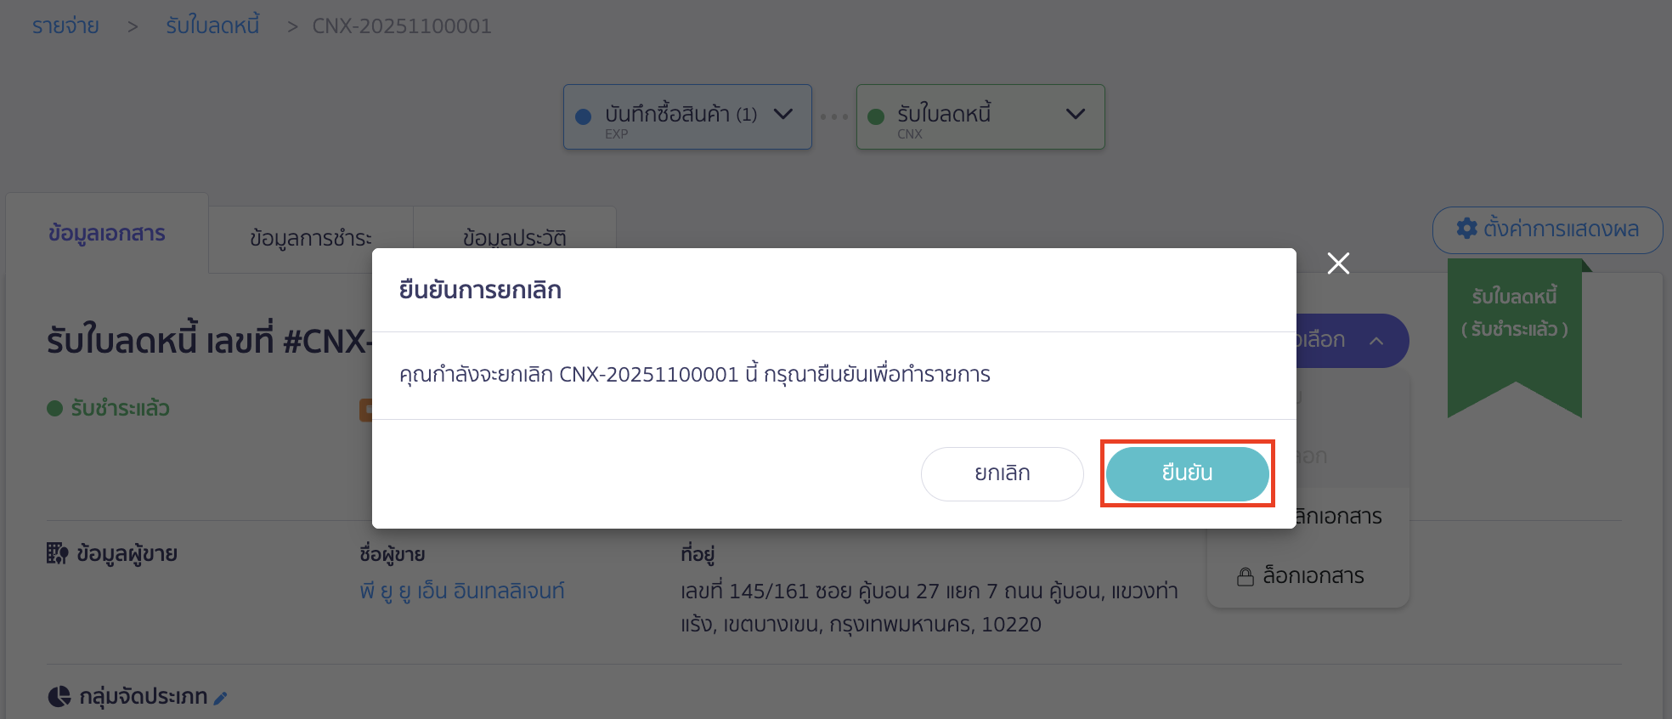Navigate to รายจ่าย in the breadcrumb trail
This screenshot has width=1672, height=719.
[x=64, y=25]
